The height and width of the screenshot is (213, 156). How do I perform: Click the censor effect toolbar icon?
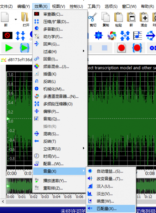[7, 35]
